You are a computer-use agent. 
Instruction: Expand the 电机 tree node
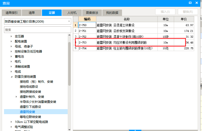coord(11,61)
